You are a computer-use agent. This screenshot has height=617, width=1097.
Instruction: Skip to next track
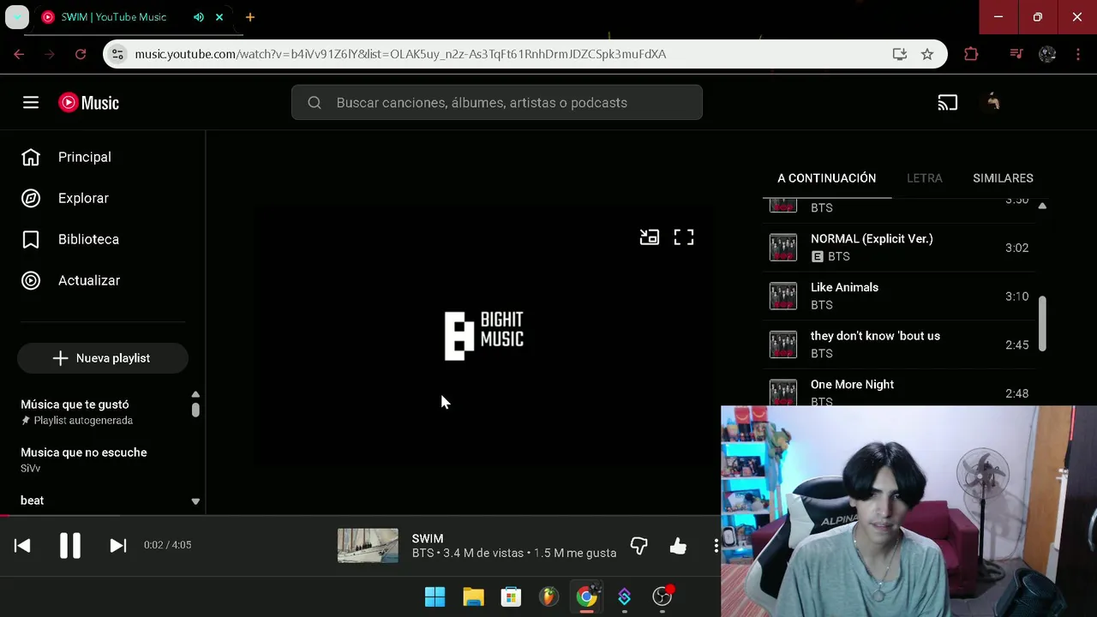click(118, 545)
